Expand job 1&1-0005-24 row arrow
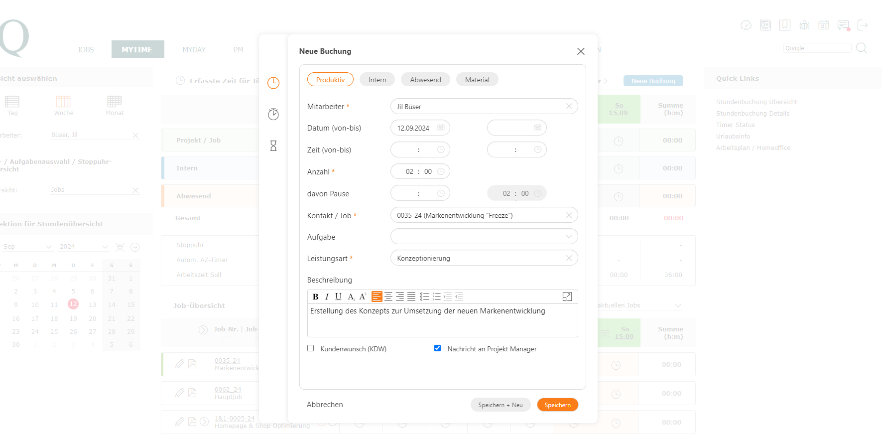 tap(204, 422)
